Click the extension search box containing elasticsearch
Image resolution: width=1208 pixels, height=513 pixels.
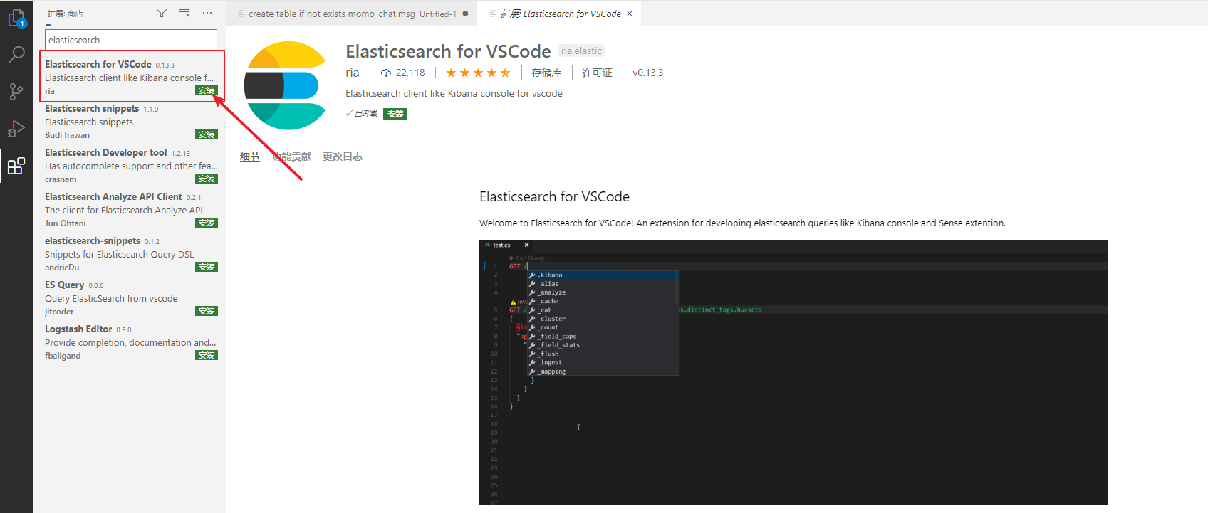[x=131, y=40]
